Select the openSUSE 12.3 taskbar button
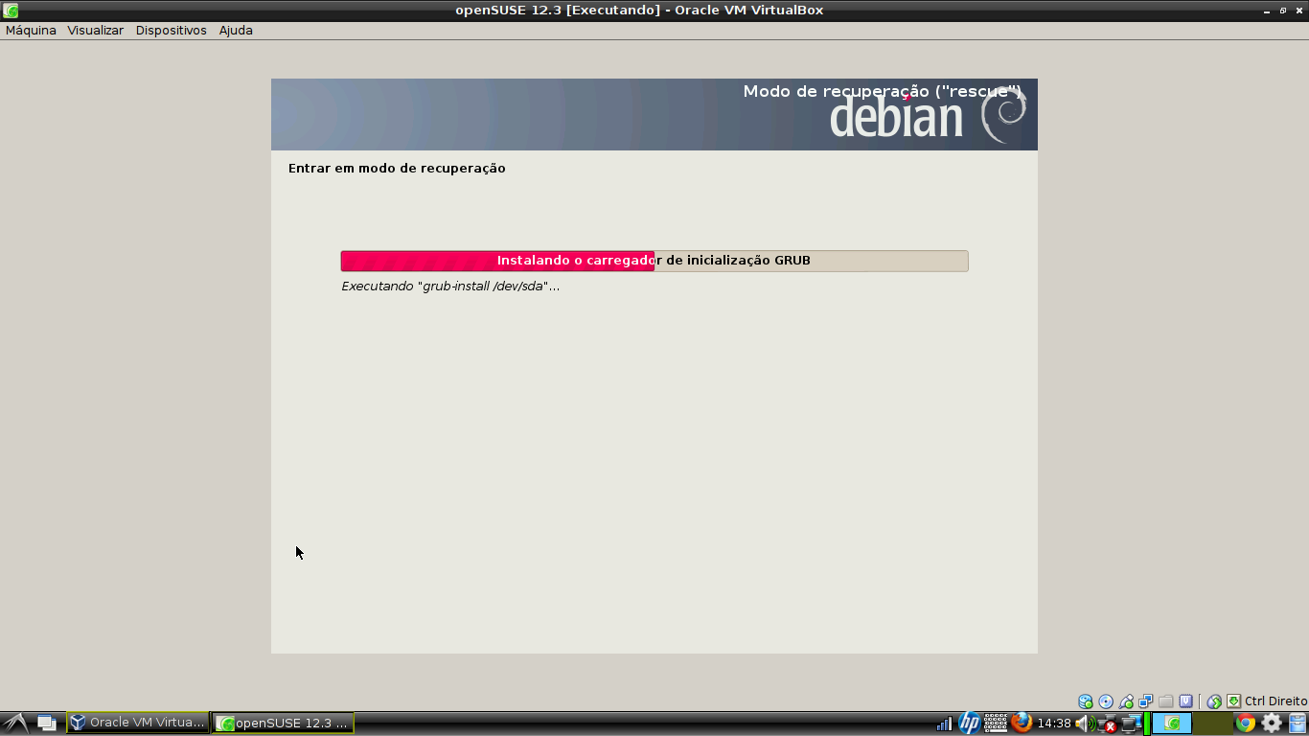1309x736 pixels. tap(282, 722)
